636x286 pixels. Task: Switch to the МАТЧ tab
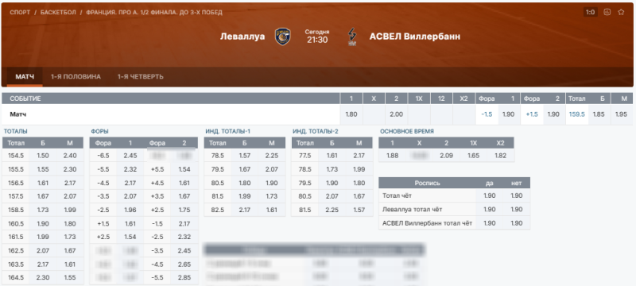pos(25,76)
